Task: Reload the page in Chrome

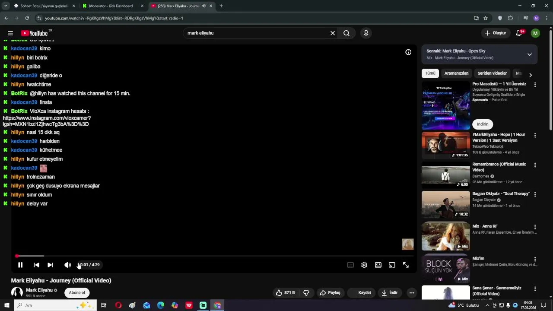Action: (27, 18)
